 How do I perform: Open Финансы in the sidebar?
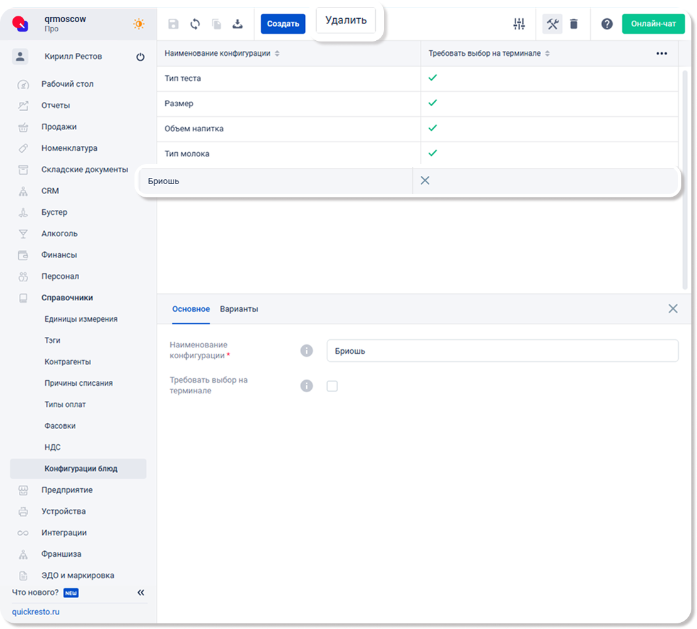(59, 254)
